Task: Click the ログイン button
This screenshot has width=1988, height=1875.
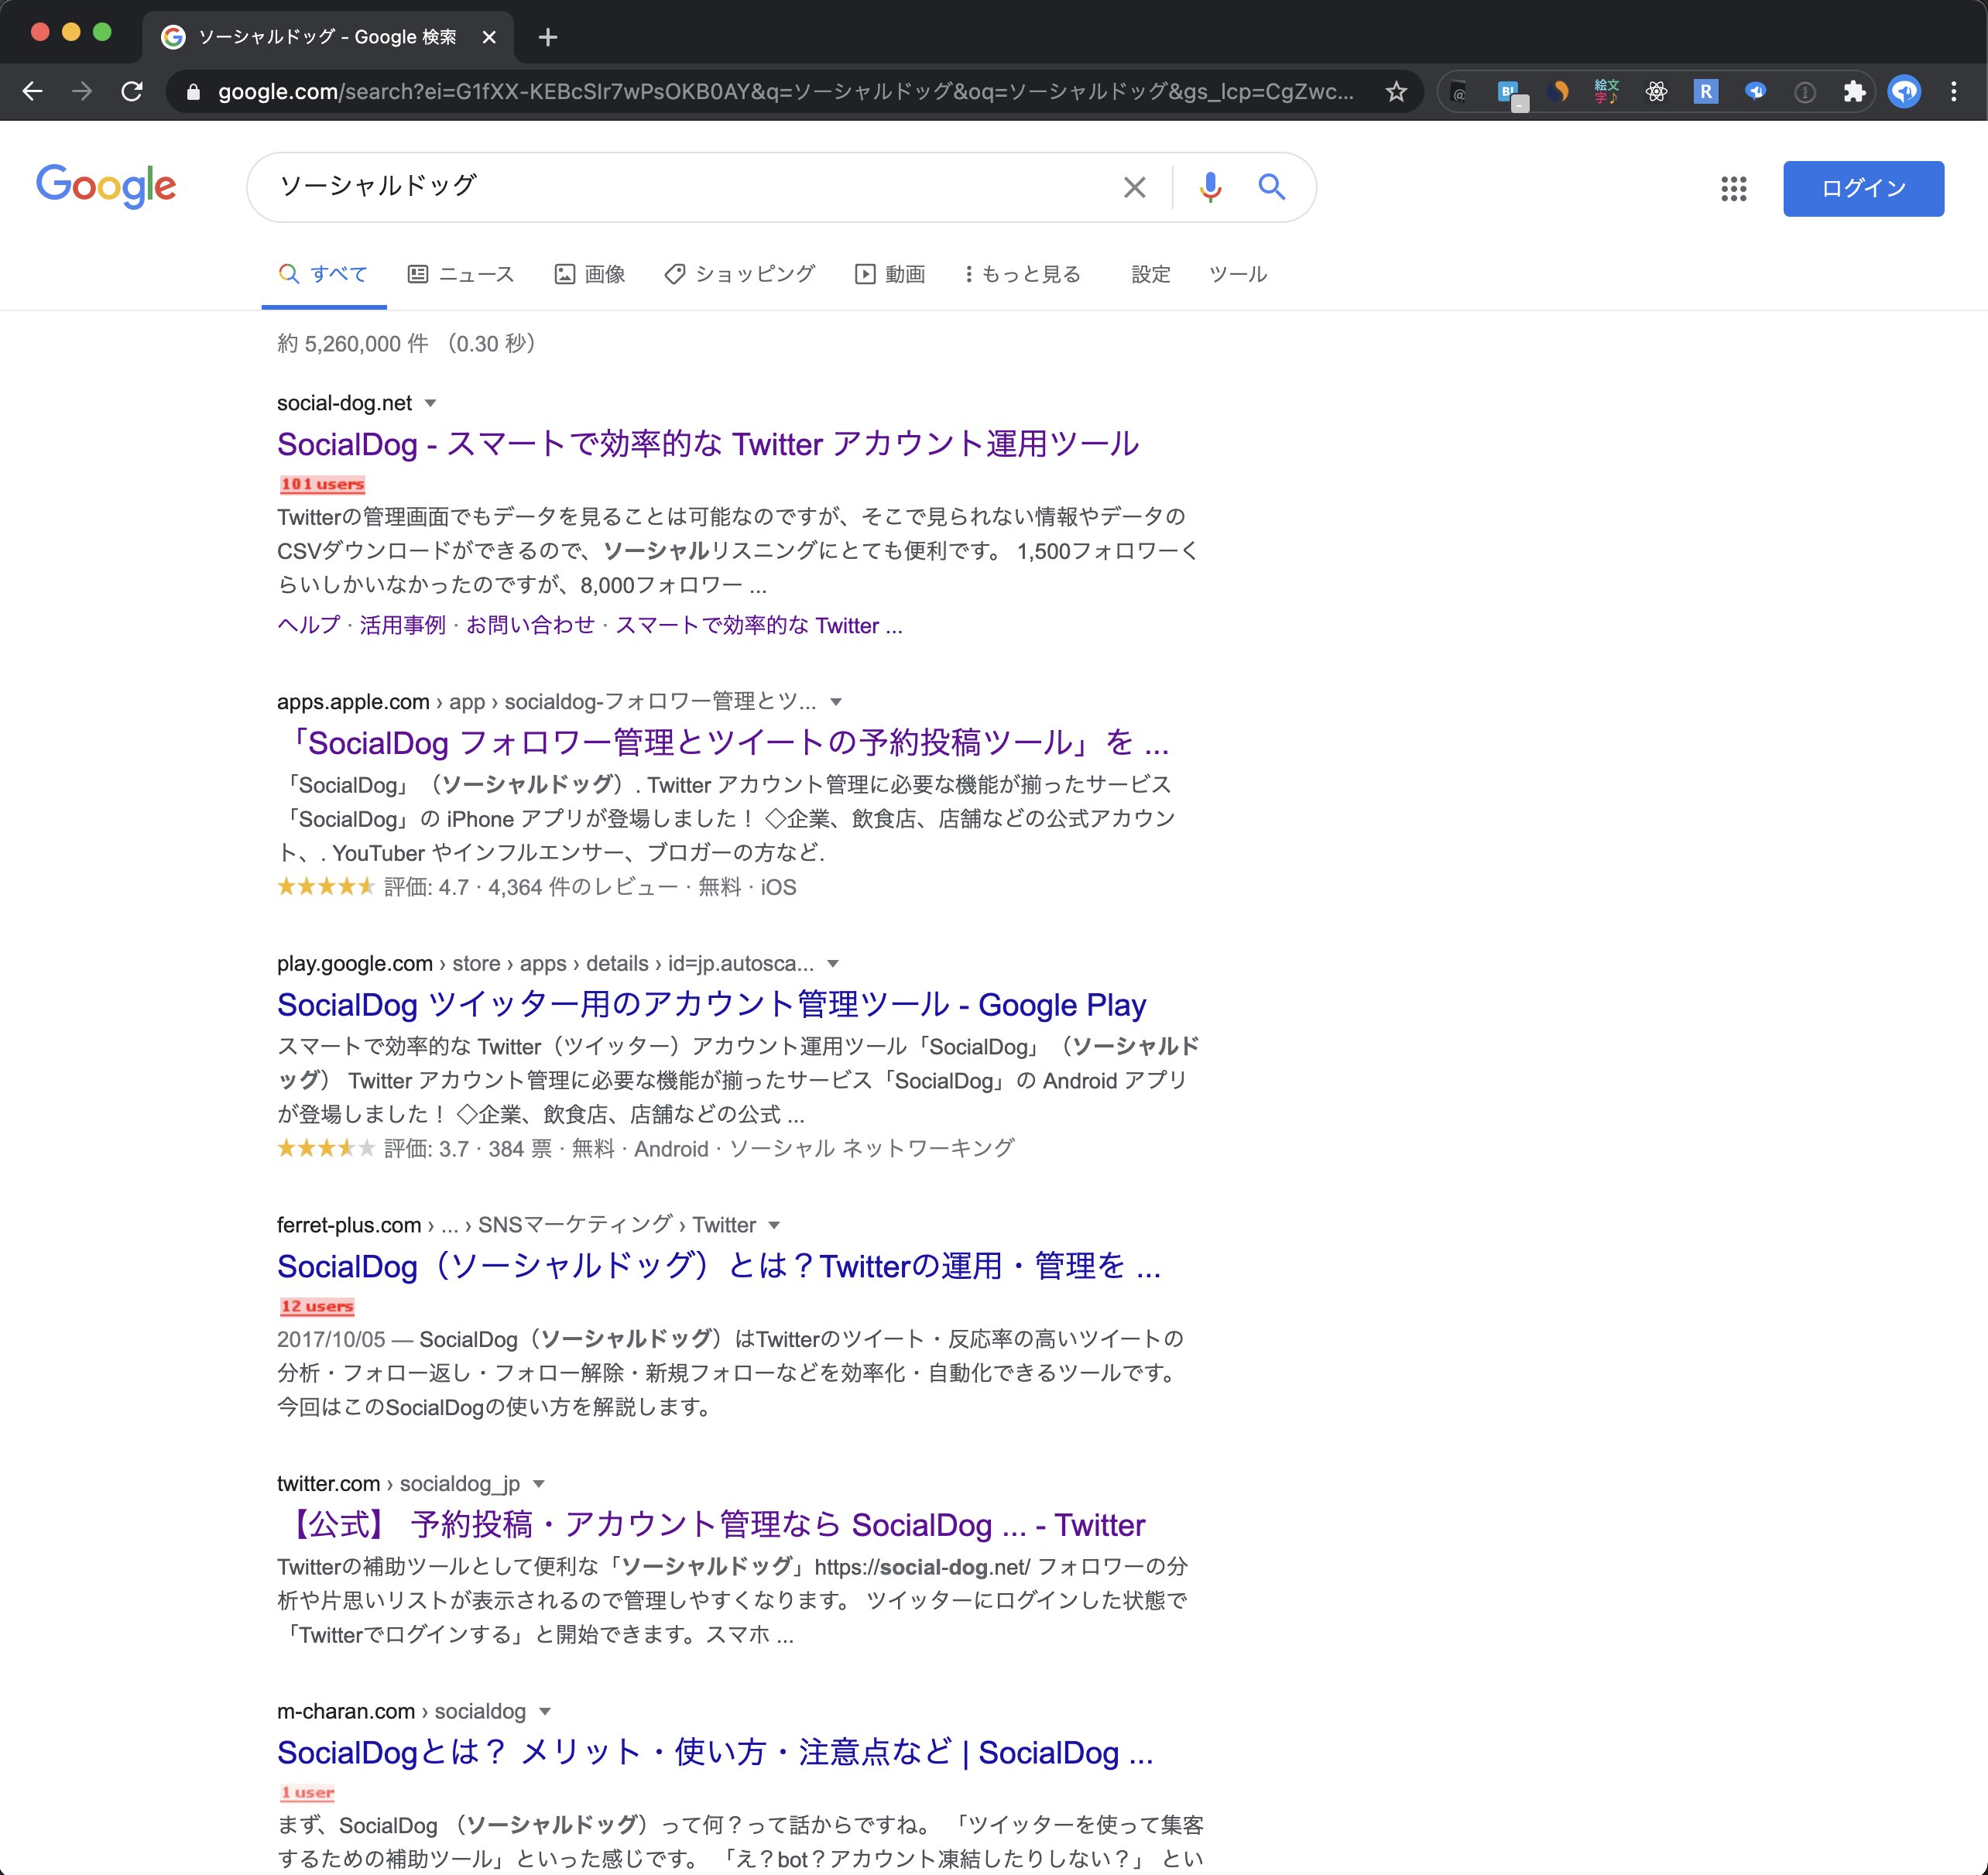Action: click(x=1863, y=188)
